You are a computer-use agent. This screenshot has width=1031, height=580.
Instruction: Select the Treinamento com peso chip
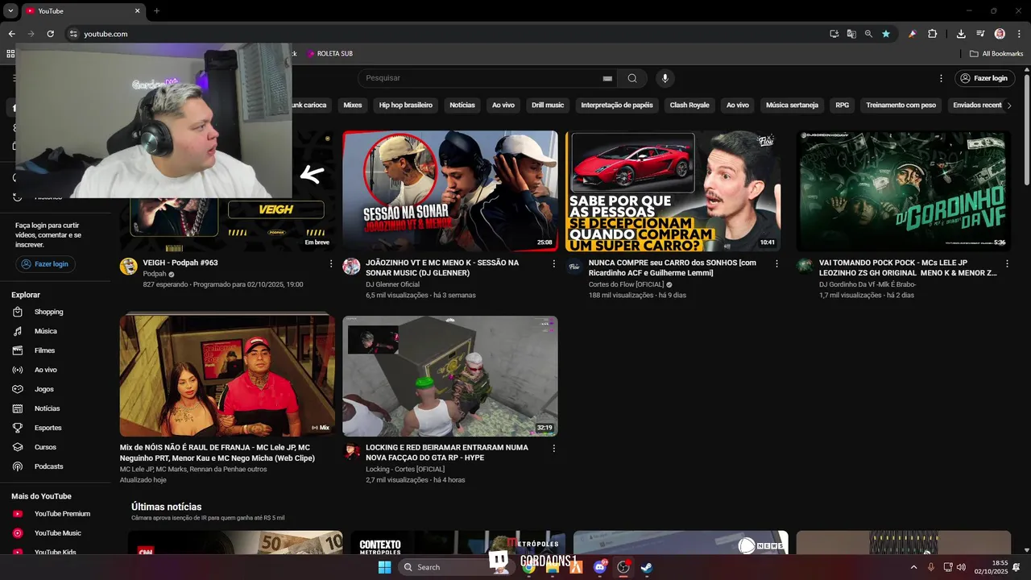[x=901, y=105]
